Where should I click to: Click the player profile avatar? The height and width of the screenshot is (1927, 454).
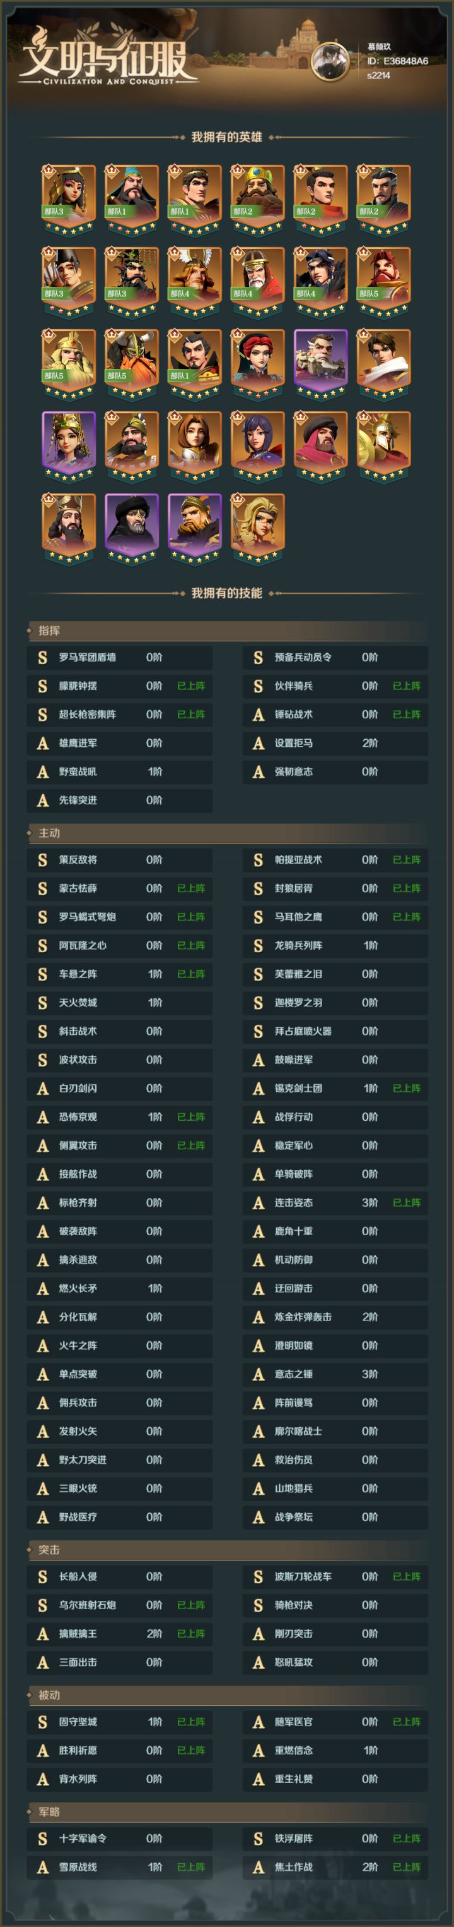[x=330, y=61]
